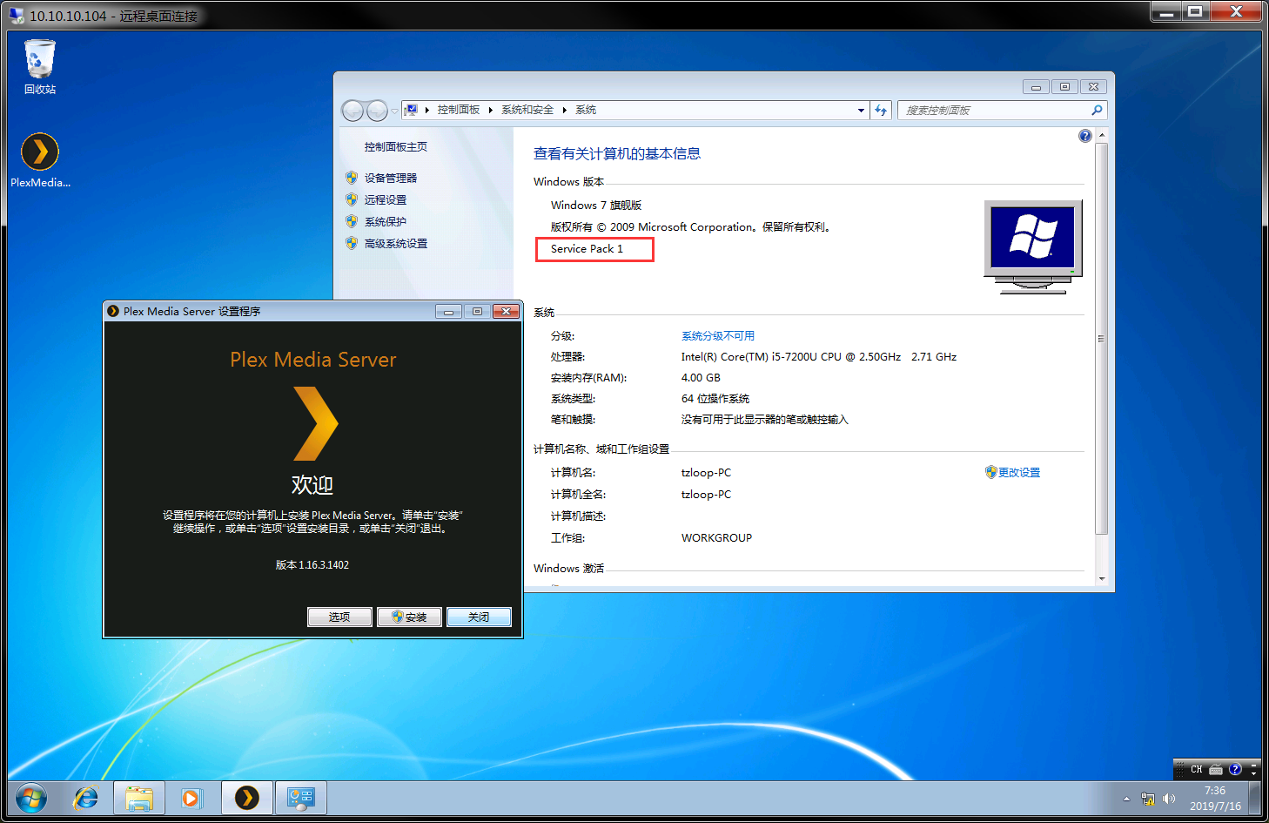1269x823 pixels.
Task: Click the 更改设置 link
Action: (x=1019, y=473)
